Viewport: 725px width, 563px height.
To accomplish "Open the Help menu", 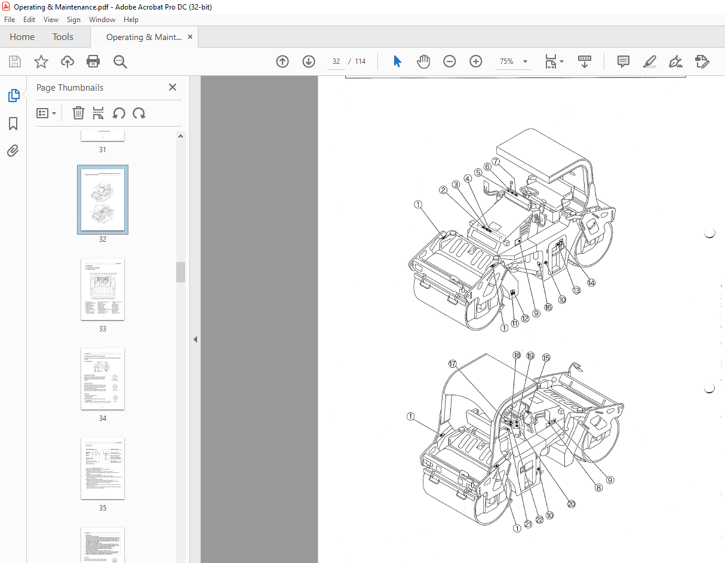I will pyautogui.click(x=131, y=20).
